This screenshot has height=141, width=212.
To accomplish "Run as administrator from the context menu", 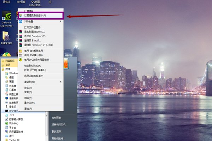I will point(40,16).
